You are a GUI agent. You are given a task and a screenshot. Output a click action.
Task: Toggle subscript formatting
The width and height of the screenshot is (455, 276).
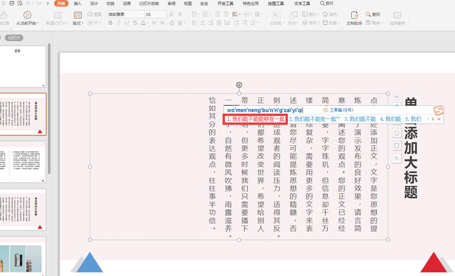click(x=163, y=22)
